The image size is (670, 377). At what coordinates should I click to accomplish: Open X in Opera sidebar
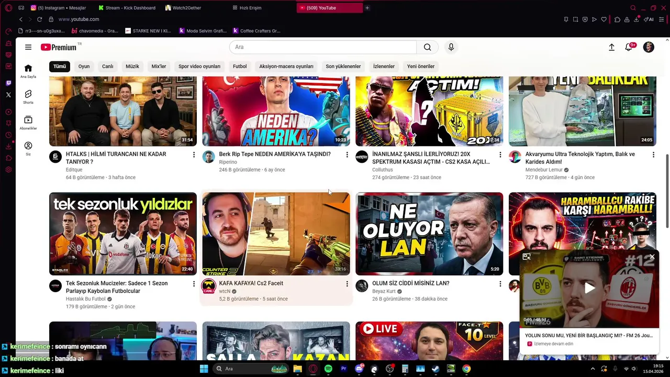coord(8,95)
